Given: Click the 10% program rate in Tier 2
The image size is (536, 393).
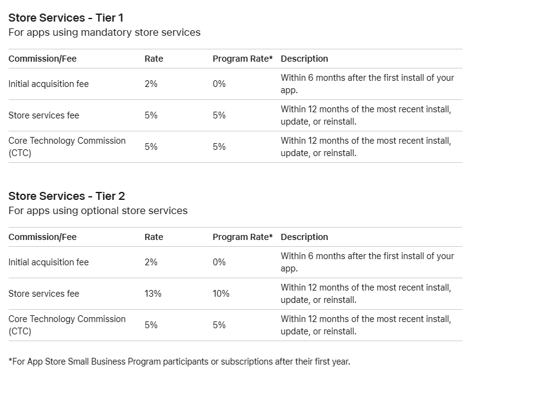Looking at the screenshot, I should [x=221, y=294].
